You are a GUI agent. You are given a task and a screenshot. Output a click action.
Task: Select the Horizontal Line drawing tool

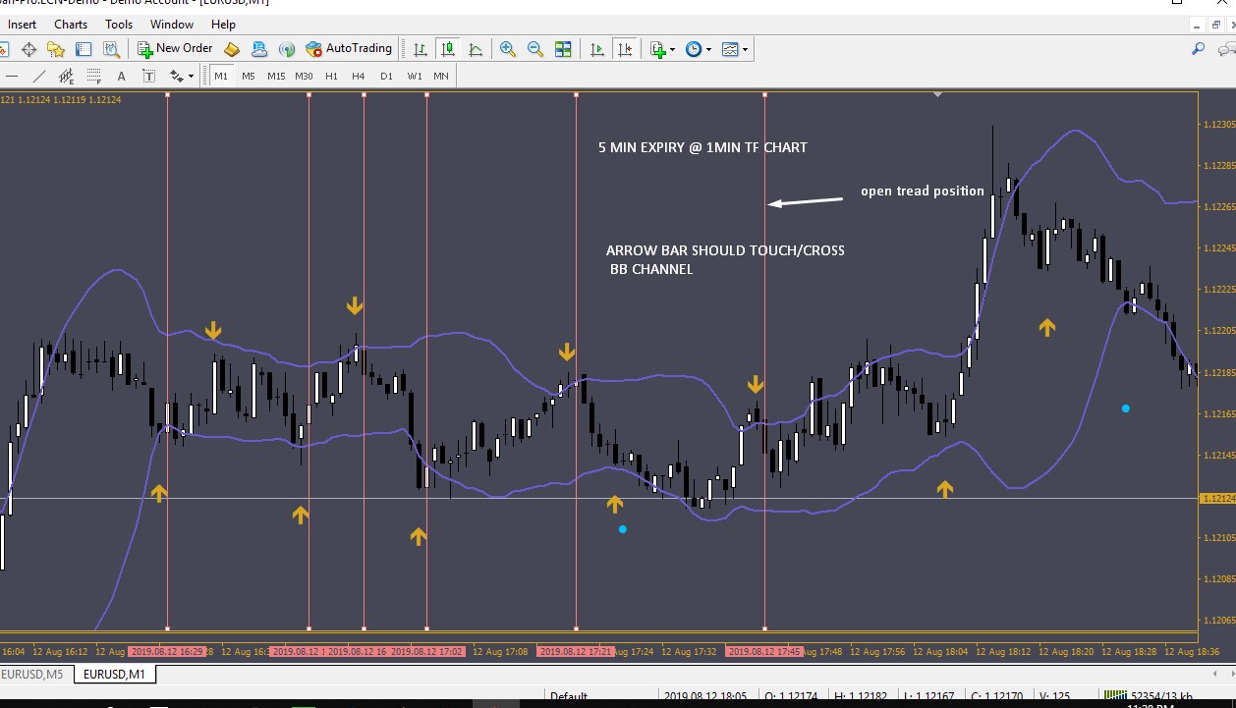[13, 76]
